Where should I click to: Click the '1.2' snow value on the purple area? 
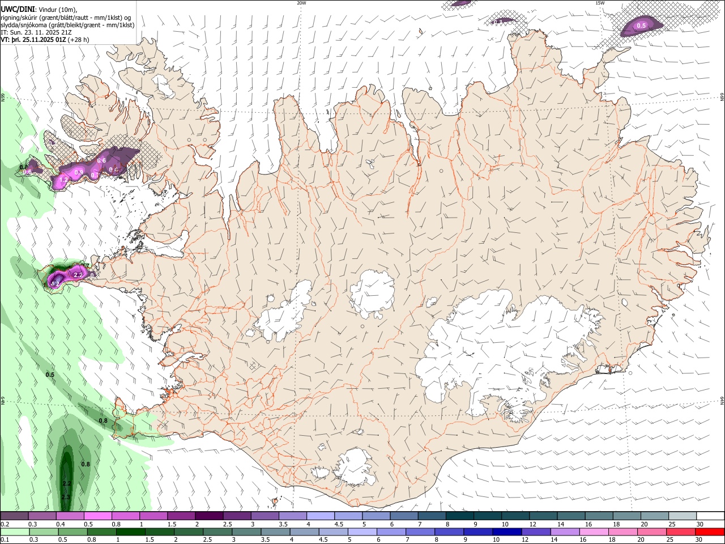click(63, 180)
